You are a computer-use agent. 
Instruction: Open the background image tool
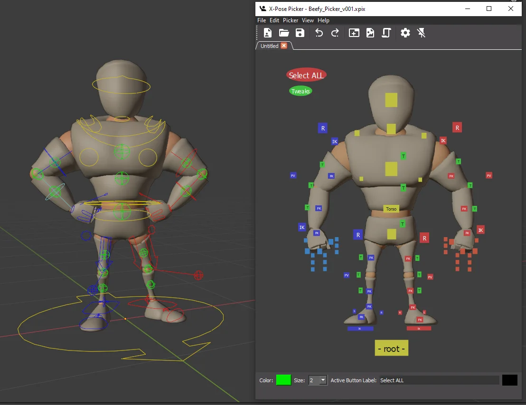(370, 33)
